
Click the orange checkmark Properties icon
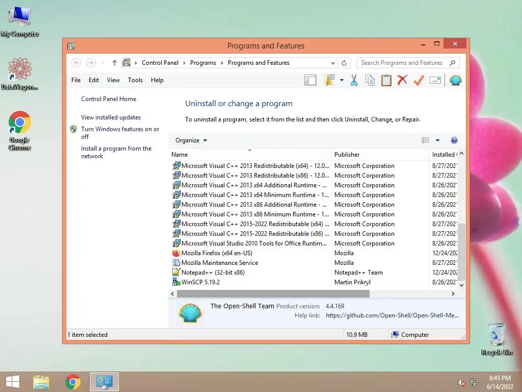pos(419,80)
